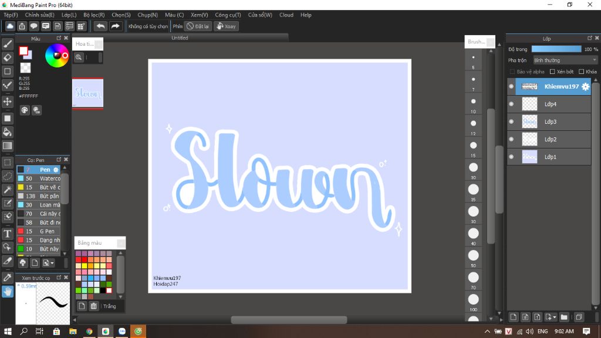The width and height of the screenshot is (601, 338).
Task: Toggle visibility of Khiemvu197 layer
Action: tap(511, 87)
